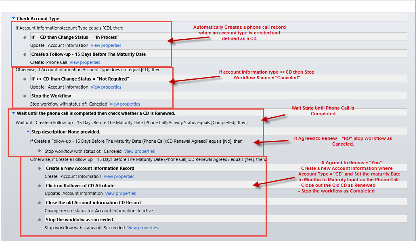Select bullet beside 'If = CD then Change Status' step
The image size is (417, 241).
click(x=25, y=37)
